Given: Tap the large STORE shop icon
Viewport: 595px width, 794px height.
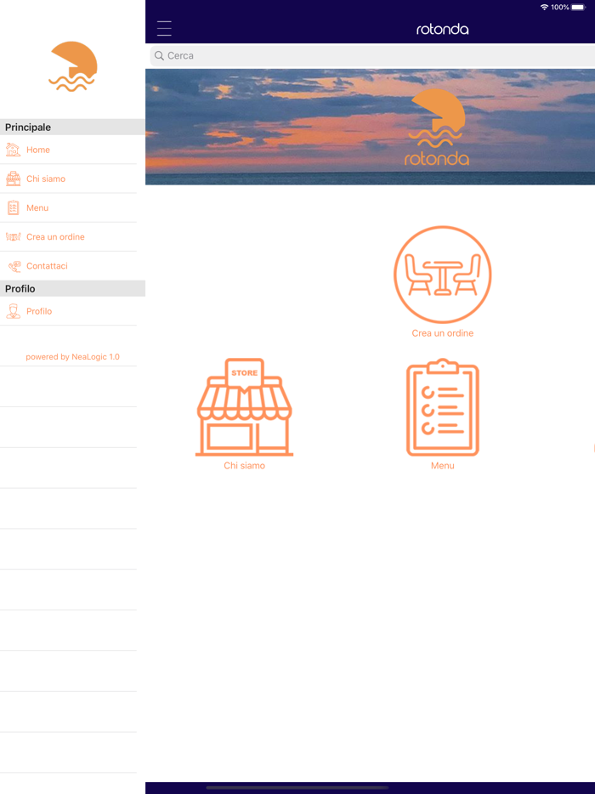Looking at the screenshot, I should 245,407.
